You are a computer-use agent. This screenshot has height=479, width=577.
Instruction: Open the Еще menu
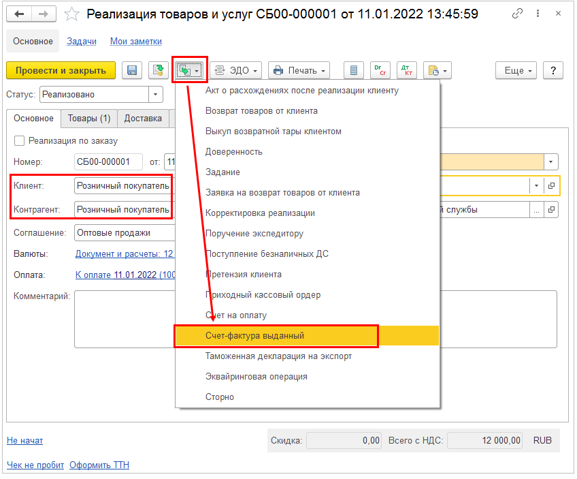point(516,70)
